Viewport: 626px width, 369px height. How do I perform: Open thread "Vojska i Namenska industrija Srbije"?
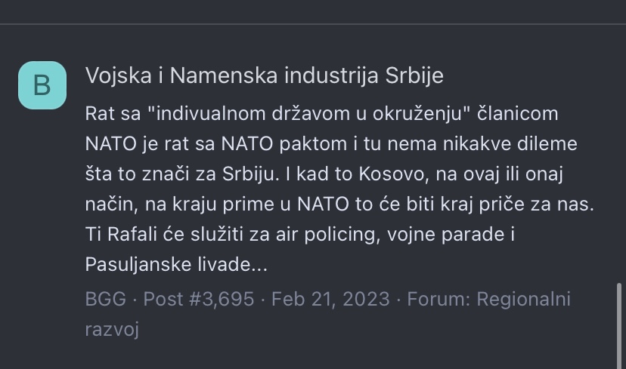click(x=264, y=75)
